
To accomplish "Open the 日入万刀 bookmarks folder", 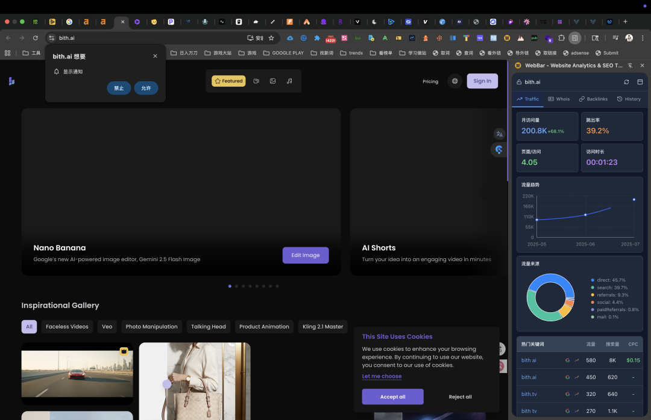I will (184, 53).
